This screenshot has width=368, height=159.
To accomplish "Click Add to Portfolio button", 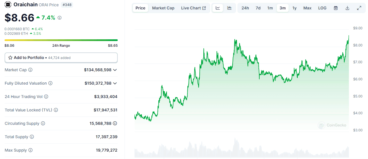I will [61, 58].
